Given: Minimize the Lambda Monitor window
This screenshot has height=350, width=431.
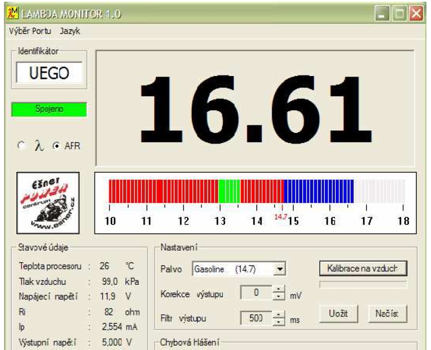Looking at the screenshot, I should click(x=382, y=13).
